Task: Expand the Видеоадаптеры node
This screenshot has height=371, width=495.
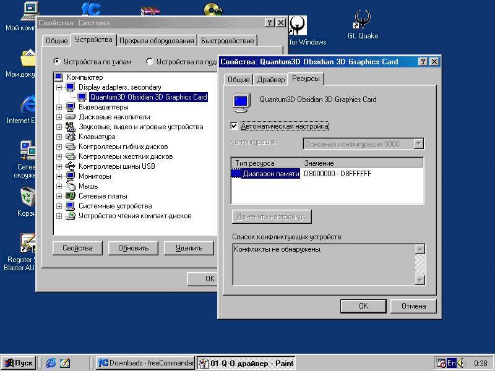Action: [x=59, y=107]
